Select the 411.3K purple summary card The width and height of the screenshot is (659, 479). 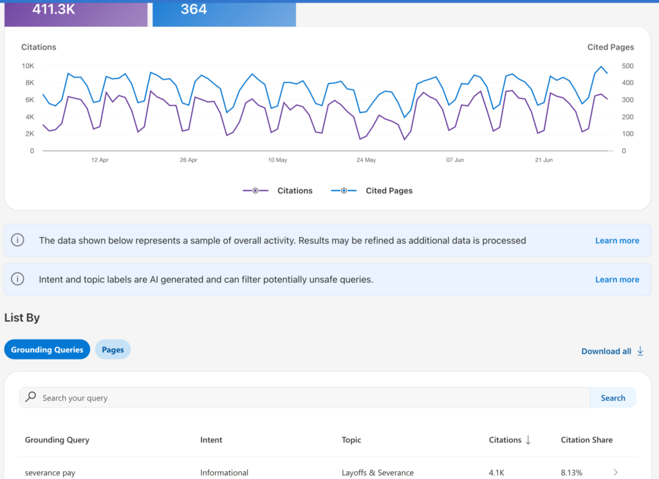tap(76, 14)
